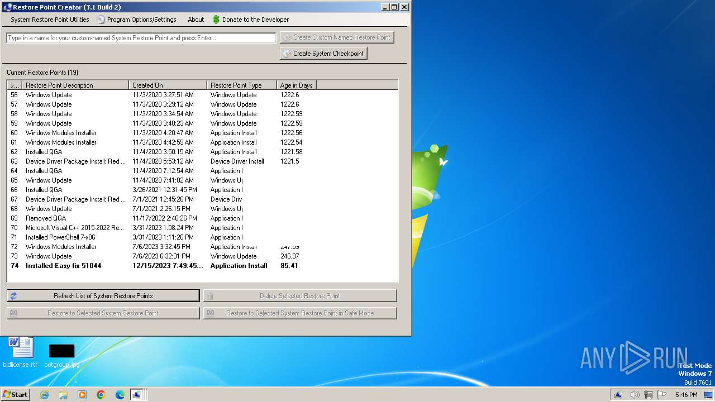Click the taskbar clock showing 5:46 PM
This screenshot has width=715, height=402.
click(686, 395)
